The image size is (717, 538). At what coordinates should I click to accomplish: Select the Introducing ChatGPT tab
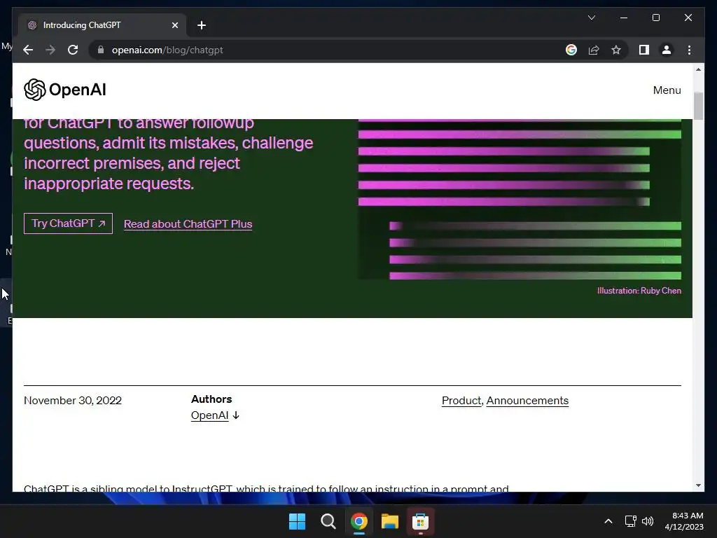102,25
